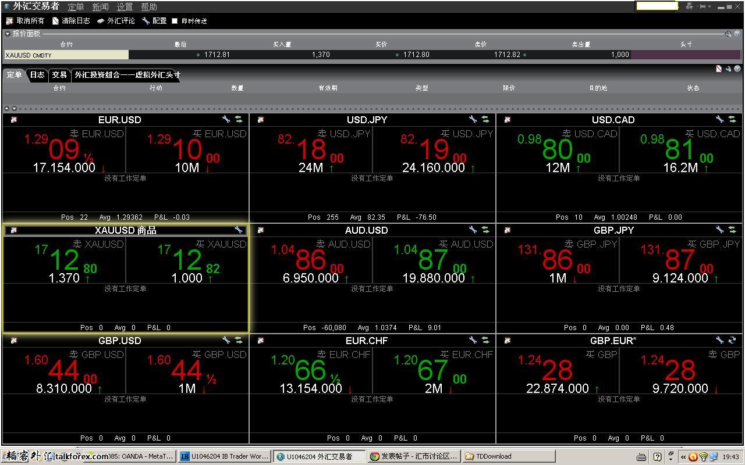The image size is (745, 465).
Task: Open help icon of the orders panel
Action: click(x=737, y=69)
